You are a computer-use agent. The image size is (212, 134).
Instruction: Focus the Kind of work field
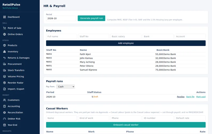pos(94,118)
